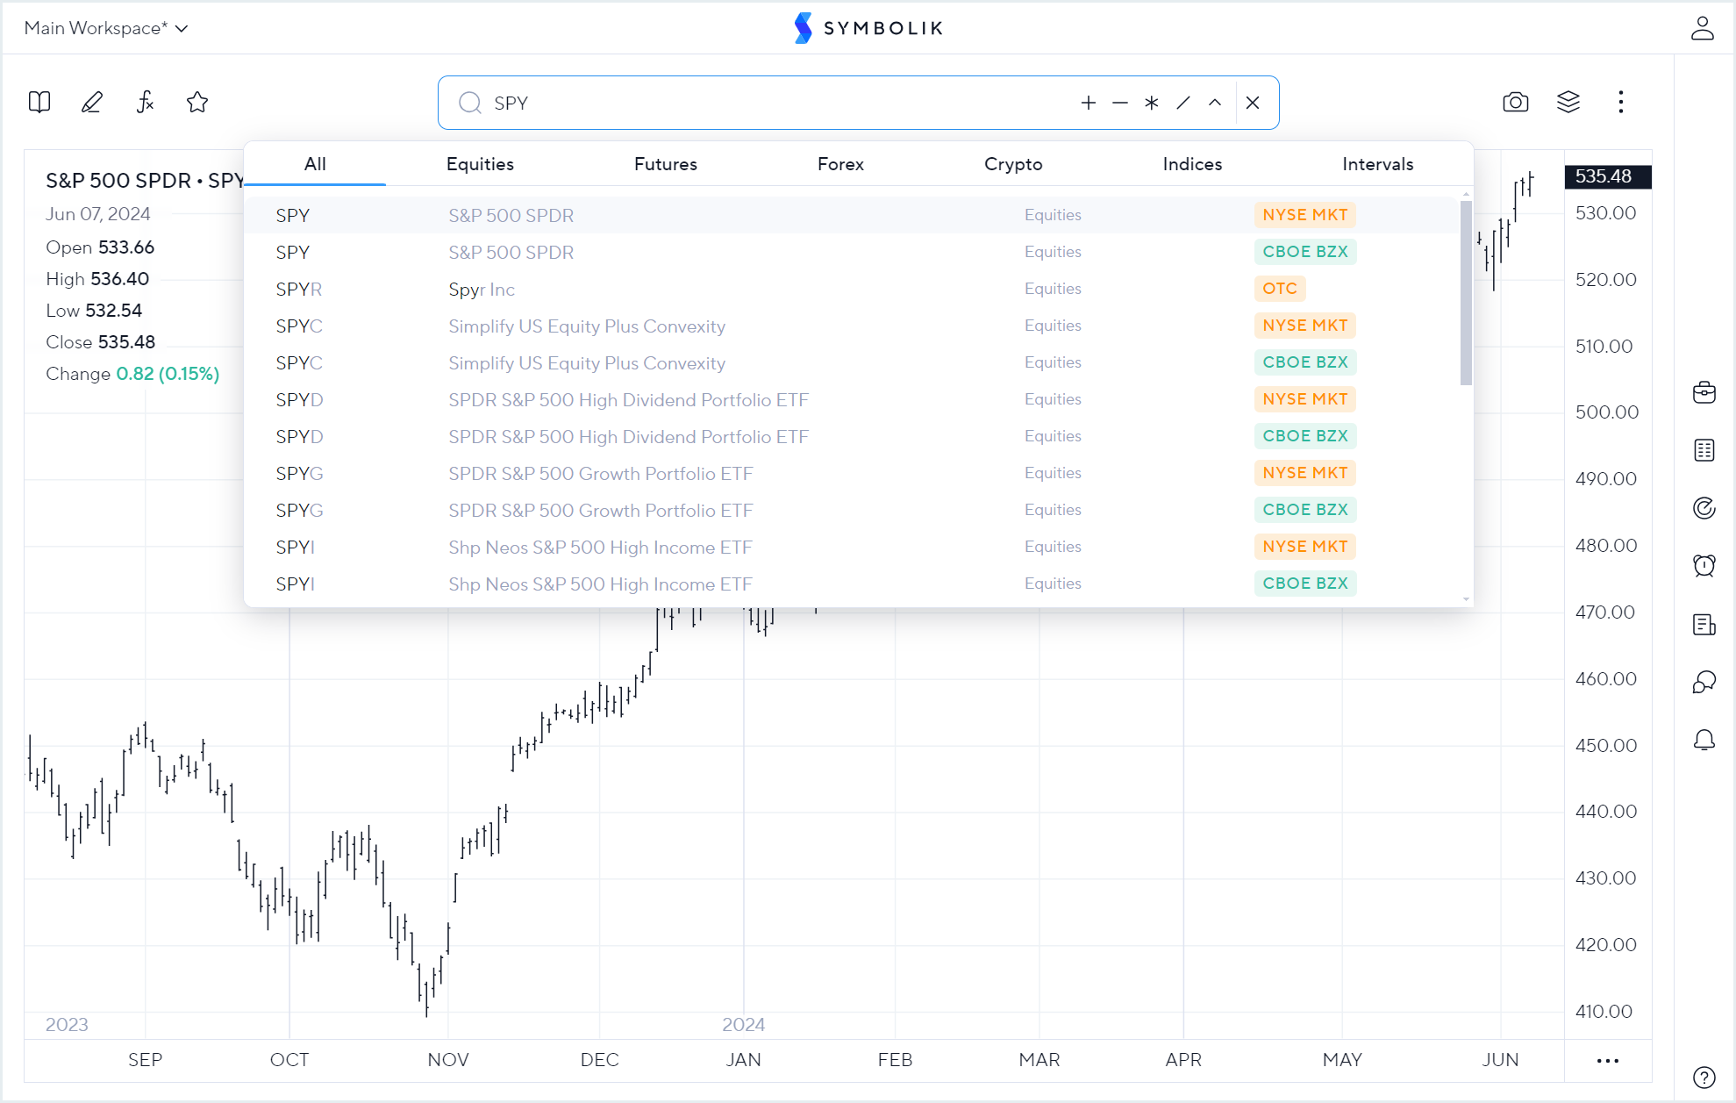Viewport: 1736px width, 1103px height.
Task: Insert slash divide operator in search
Action: 1183,103
